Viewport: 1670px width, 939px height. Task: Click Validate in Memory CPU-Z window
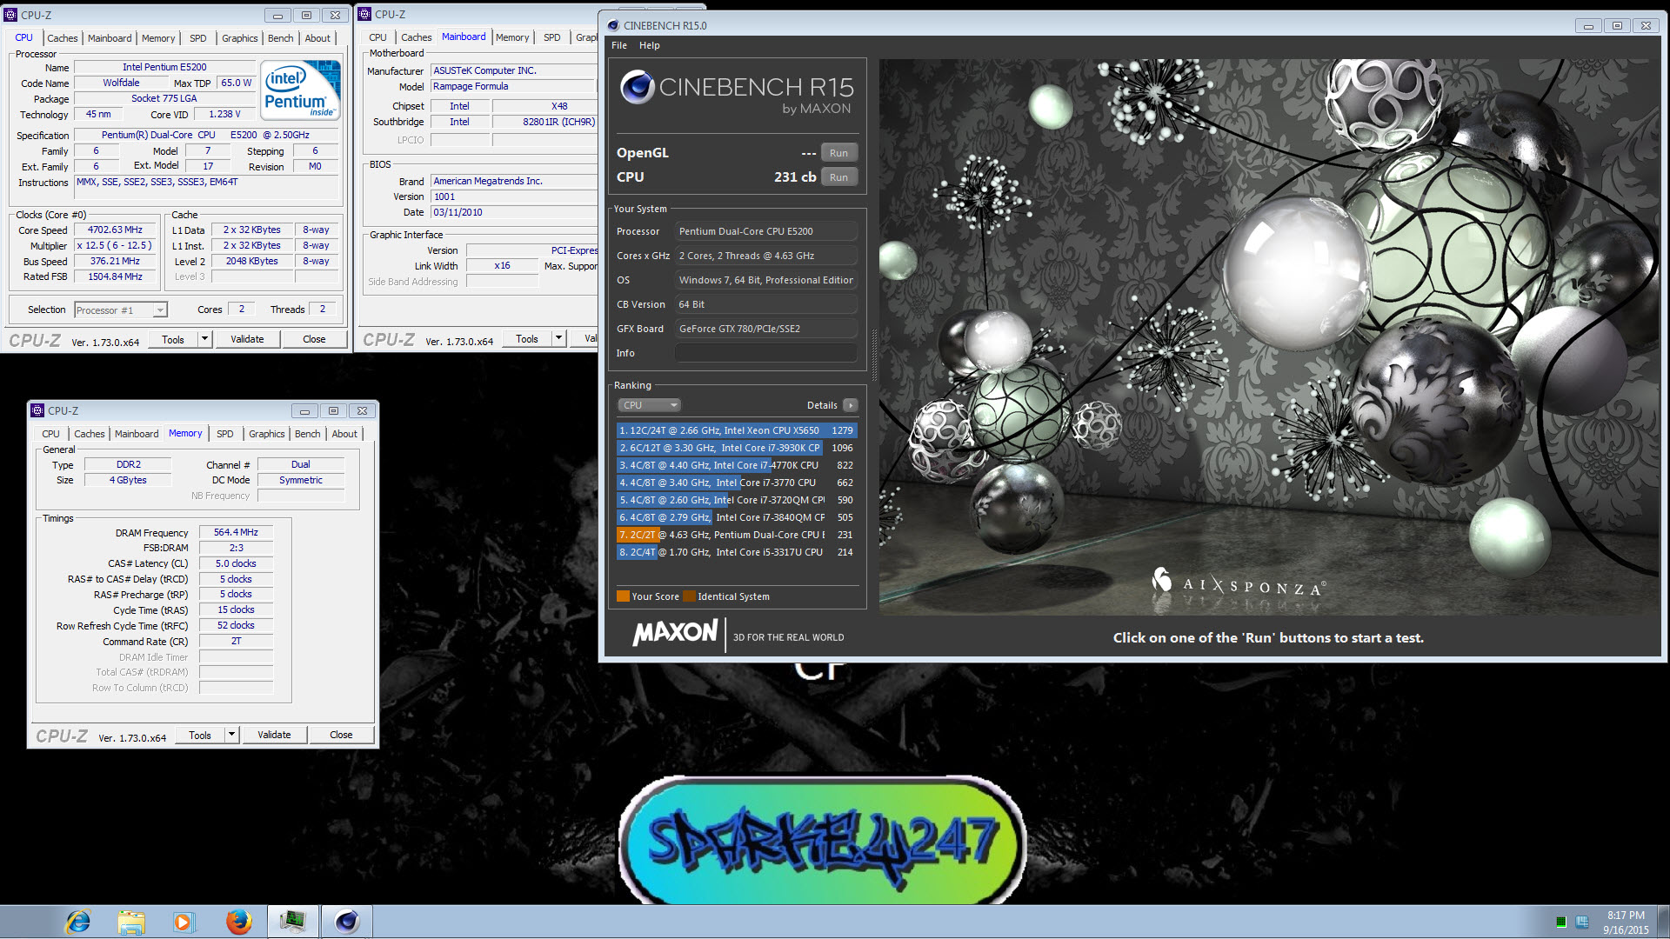click(x=274, y=735)
